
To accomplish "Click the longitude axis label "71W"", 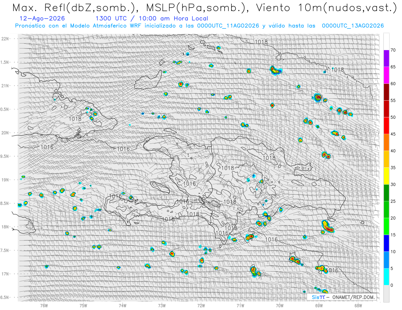I will pyautogui.click(x=240, y=306).
